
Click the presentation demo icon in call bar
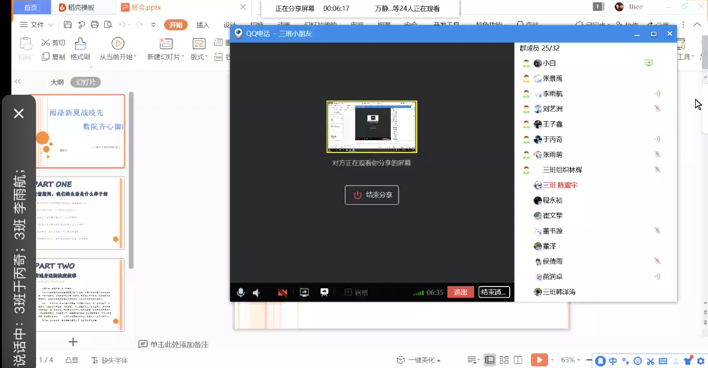point(324,293)
